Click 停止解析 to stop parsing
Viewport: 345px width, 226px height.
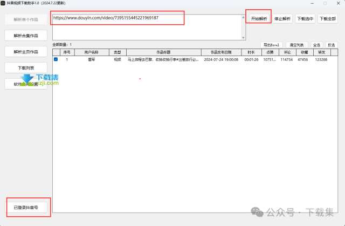point(282,19)
